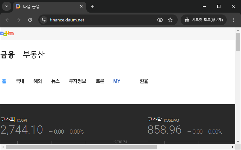The image size is (241, 150).
Task: Click the horizontal scrollbar right arrow
Action: click(x=233, y=147)
